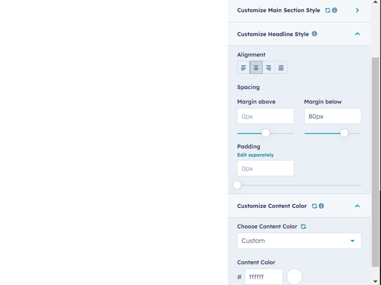View info for Customize Headline Style
The image size is (381, 285).
pos(315,34)
